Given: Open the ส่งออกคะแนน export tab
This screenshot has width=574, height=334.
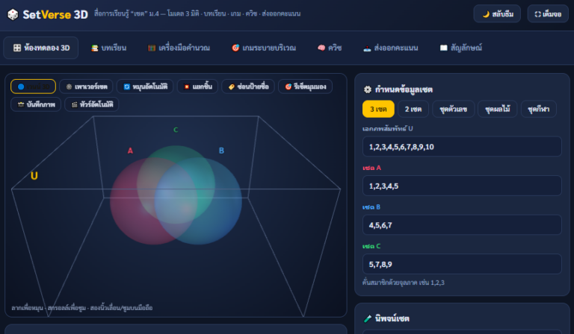Looking at the screenshot, I should pos(390,48).
